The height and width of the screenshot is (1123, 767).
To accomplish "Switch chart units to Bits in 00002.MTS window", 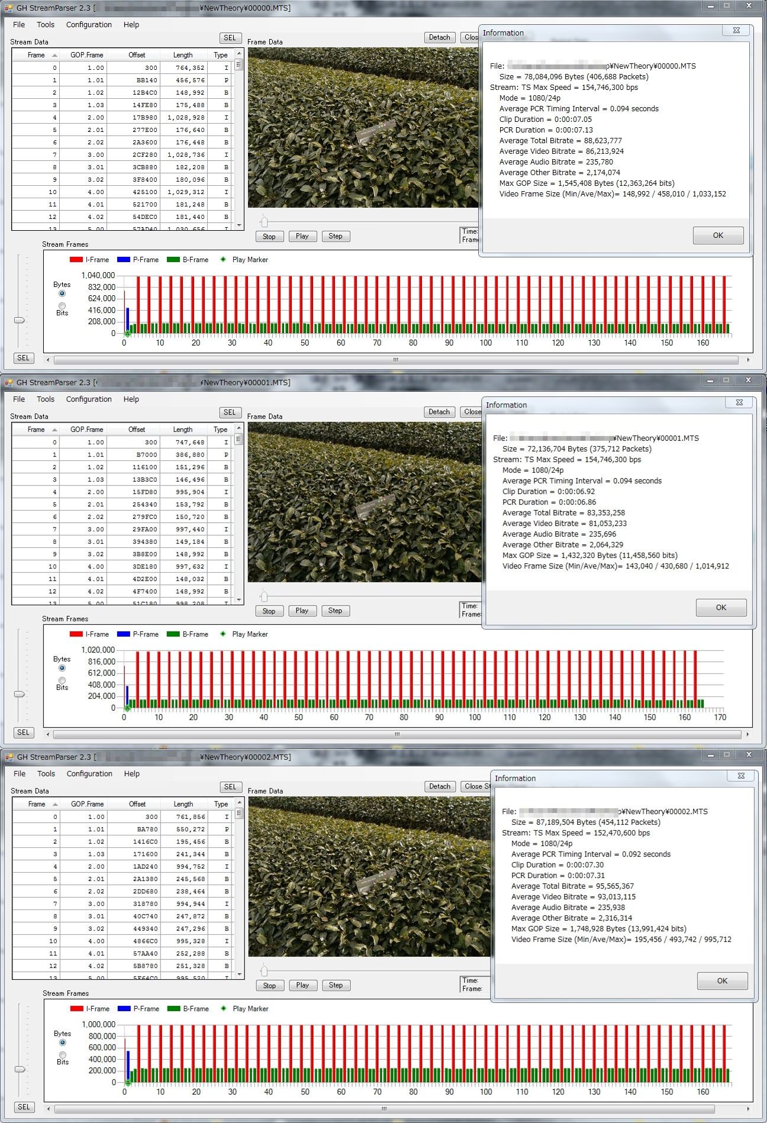I will (63, 1054).
